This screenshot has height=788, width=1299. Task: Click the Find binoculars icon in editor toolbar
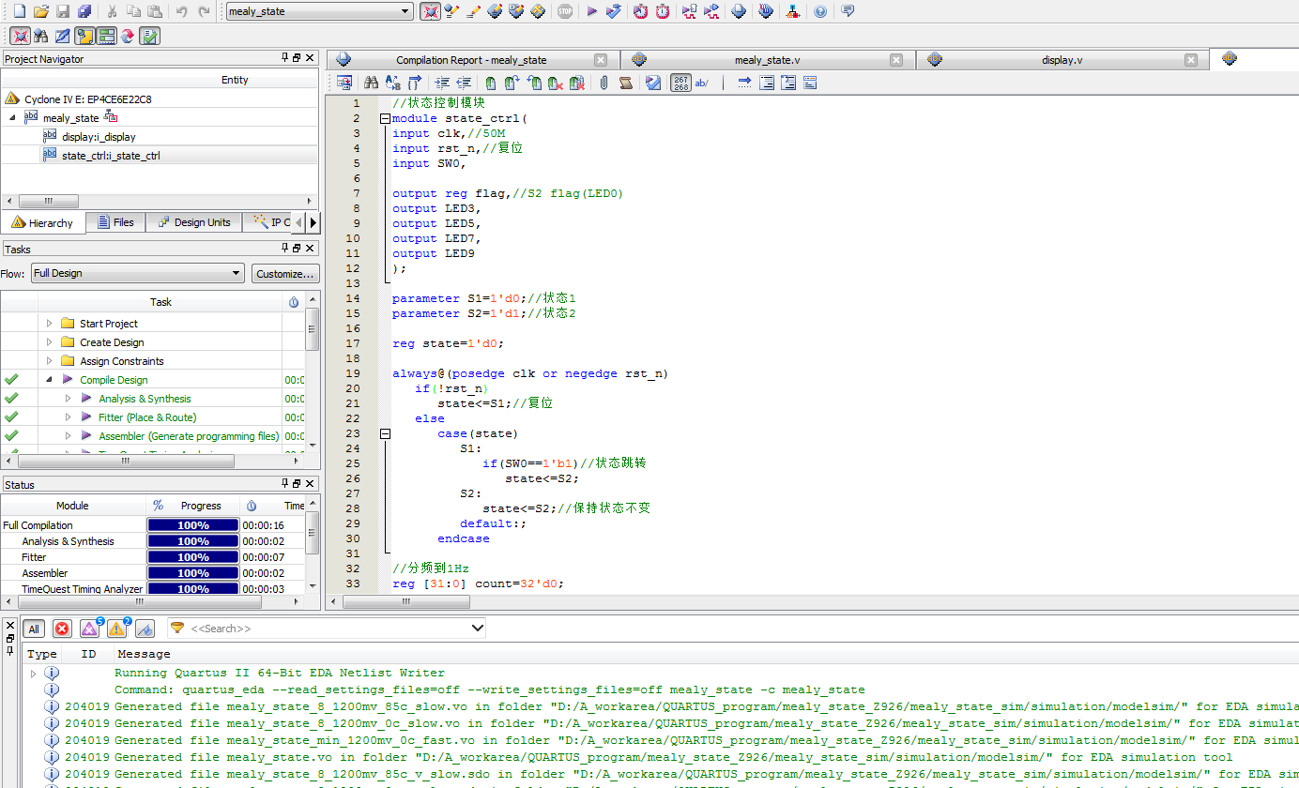point(371,83)
